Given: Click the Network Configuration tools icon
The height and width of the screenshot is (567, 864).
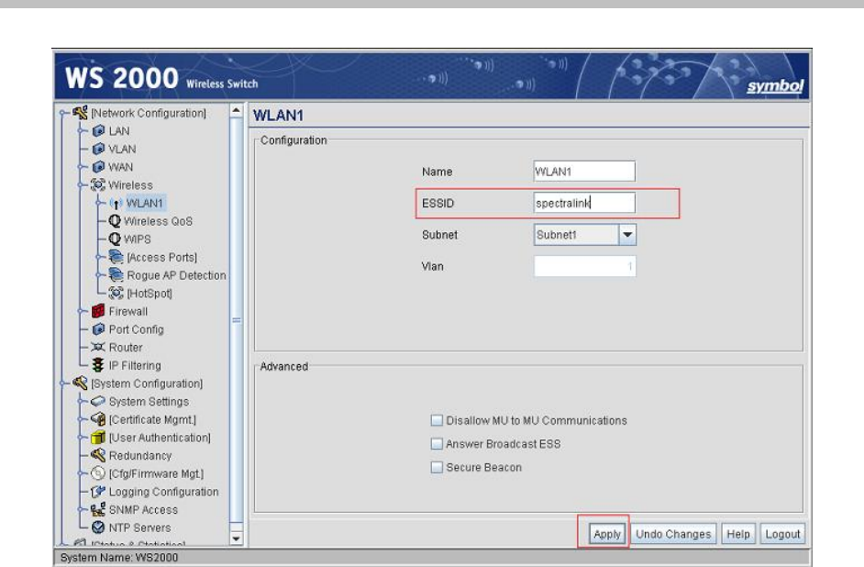Looking at the screenshot, I should pos(80,113).
